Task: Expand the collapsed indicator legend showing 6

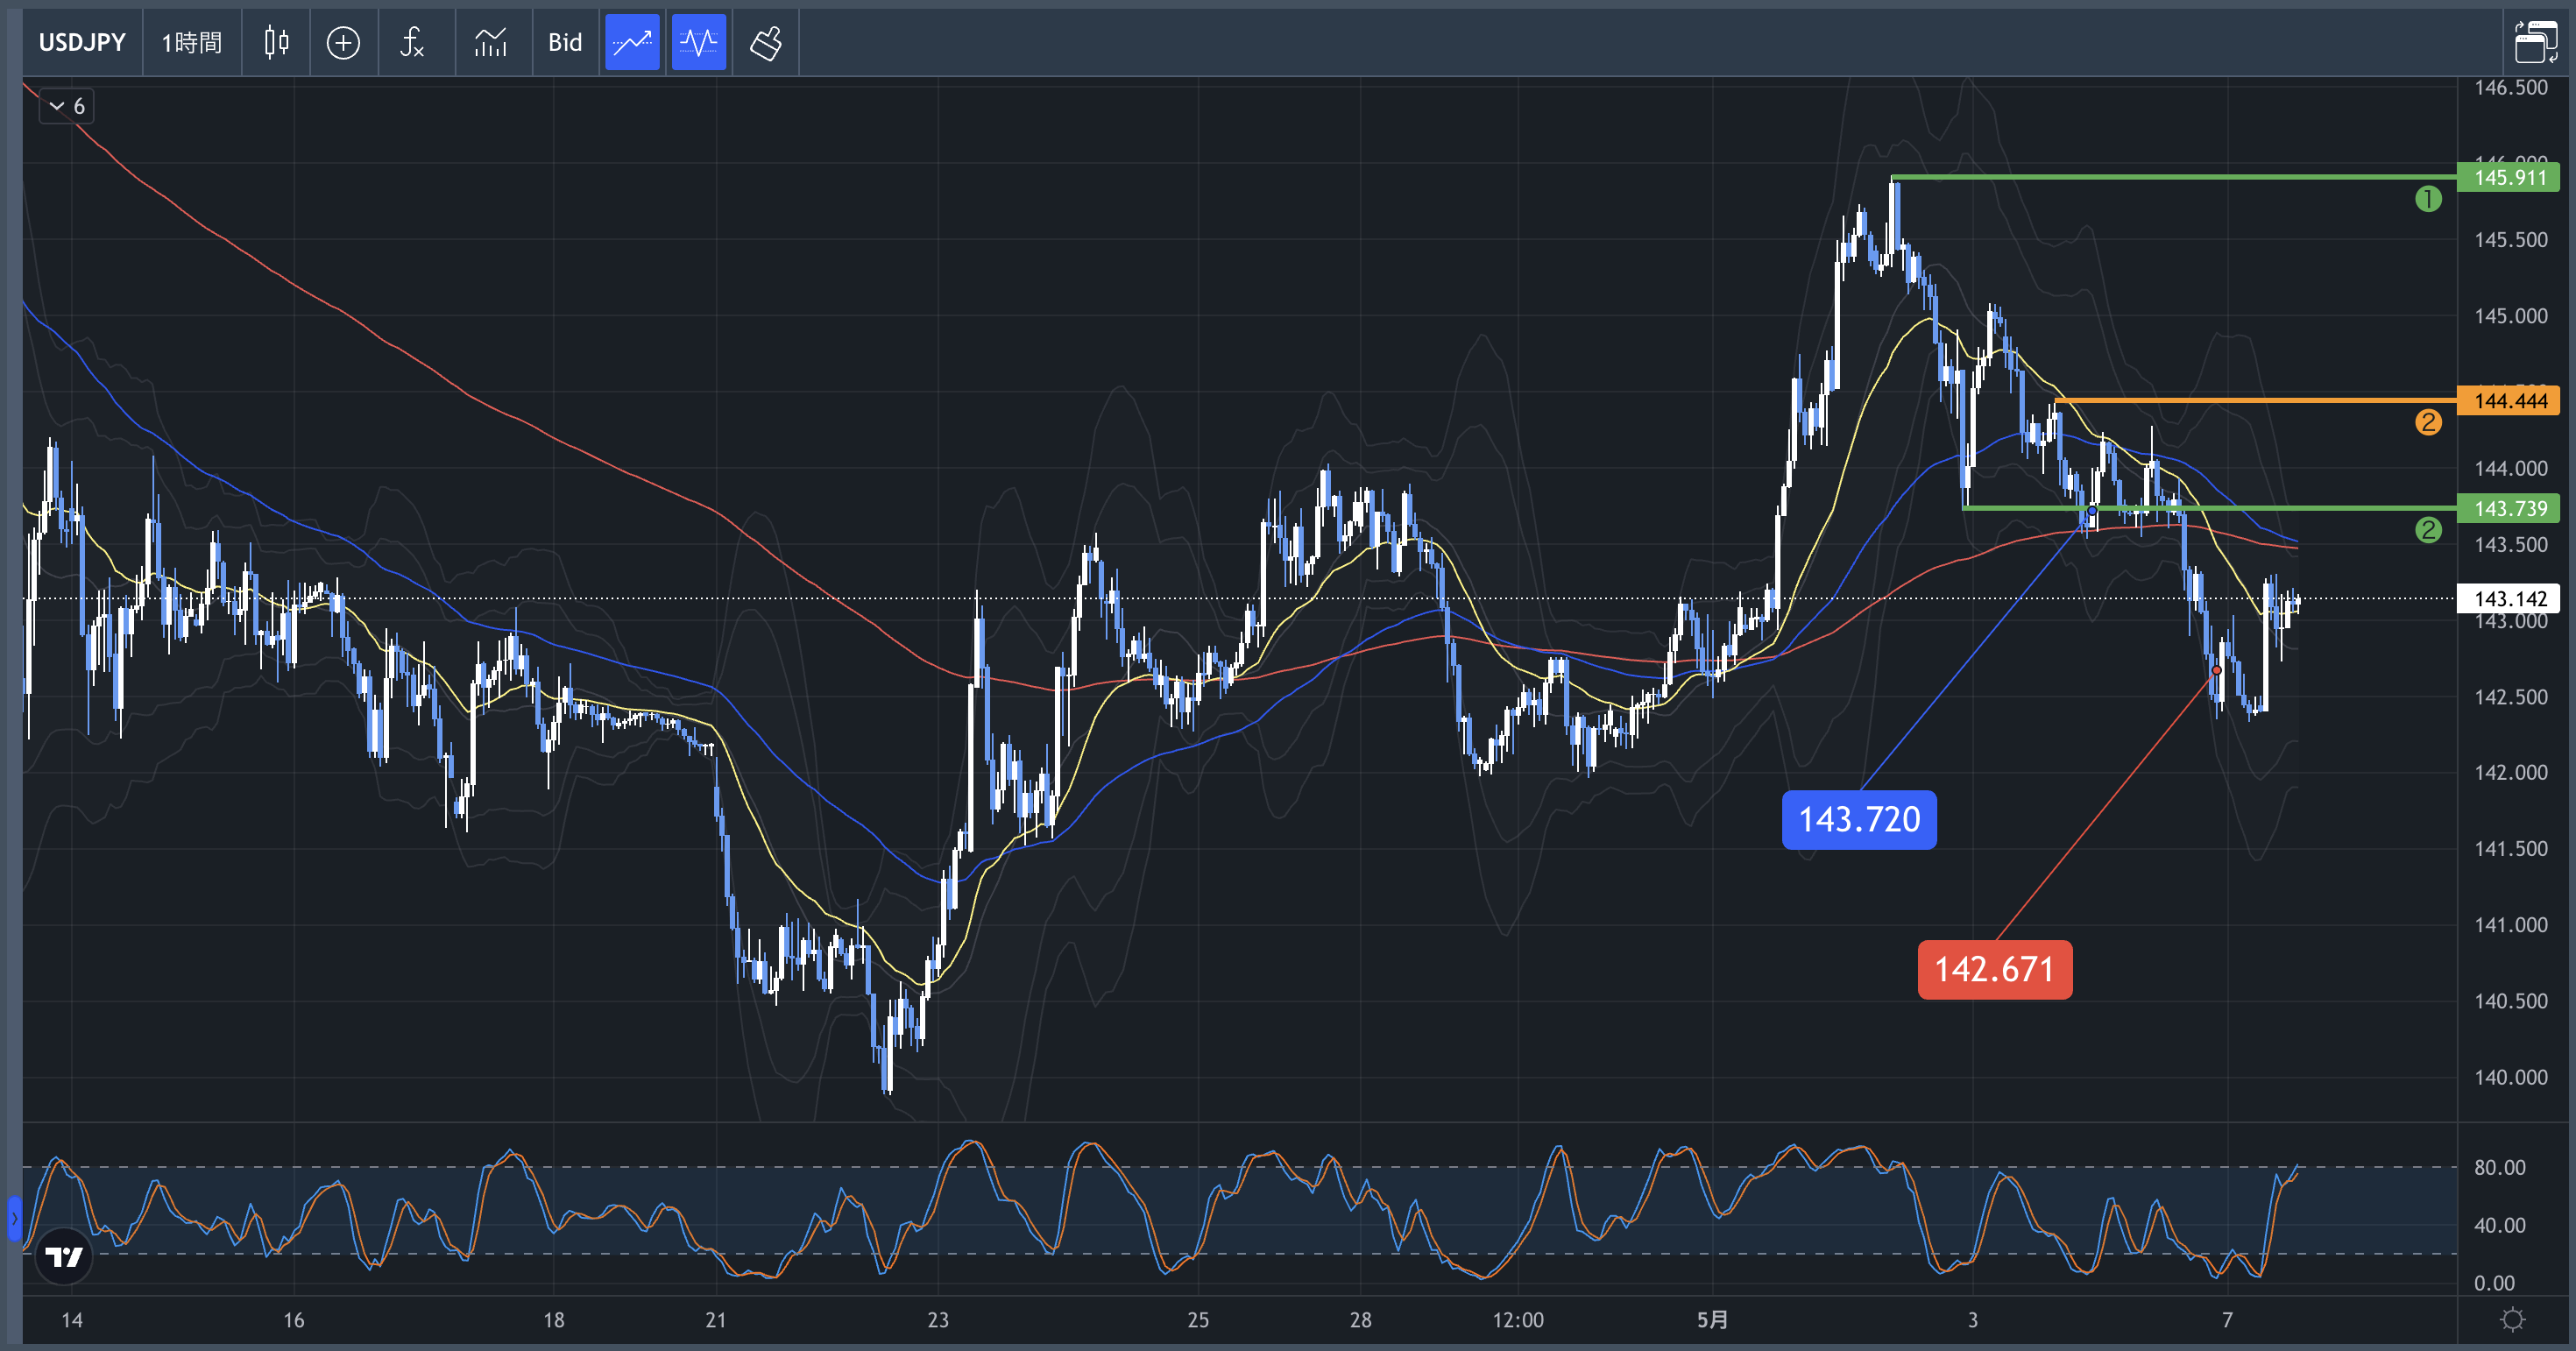Action: click(x=67, y=106)
